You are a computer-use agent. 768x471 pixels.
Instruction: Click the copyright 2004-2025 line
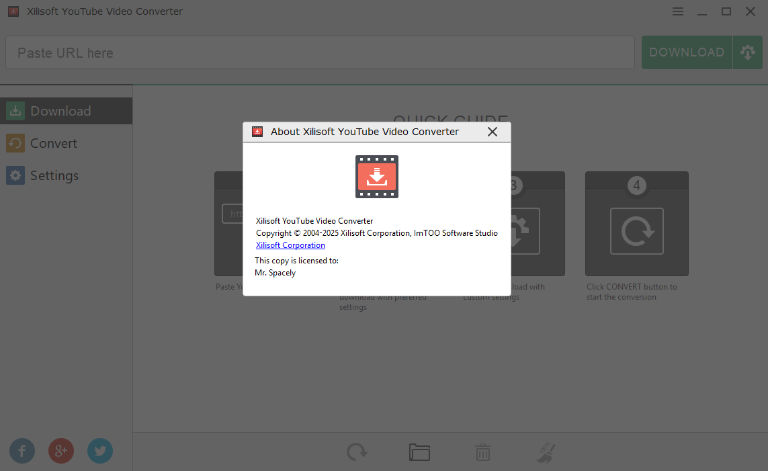pyautogui.click(x=377, y=233)
